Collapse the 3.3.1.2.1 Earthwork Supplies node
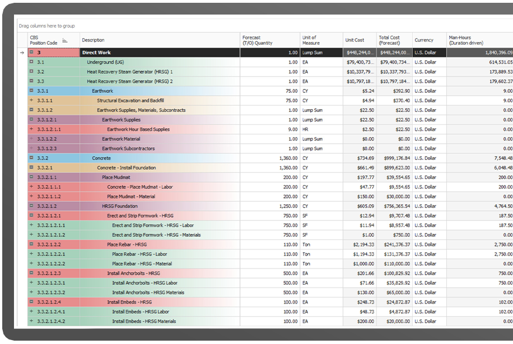The height and width of the screenshot is (344, 513). click(31, 120)
